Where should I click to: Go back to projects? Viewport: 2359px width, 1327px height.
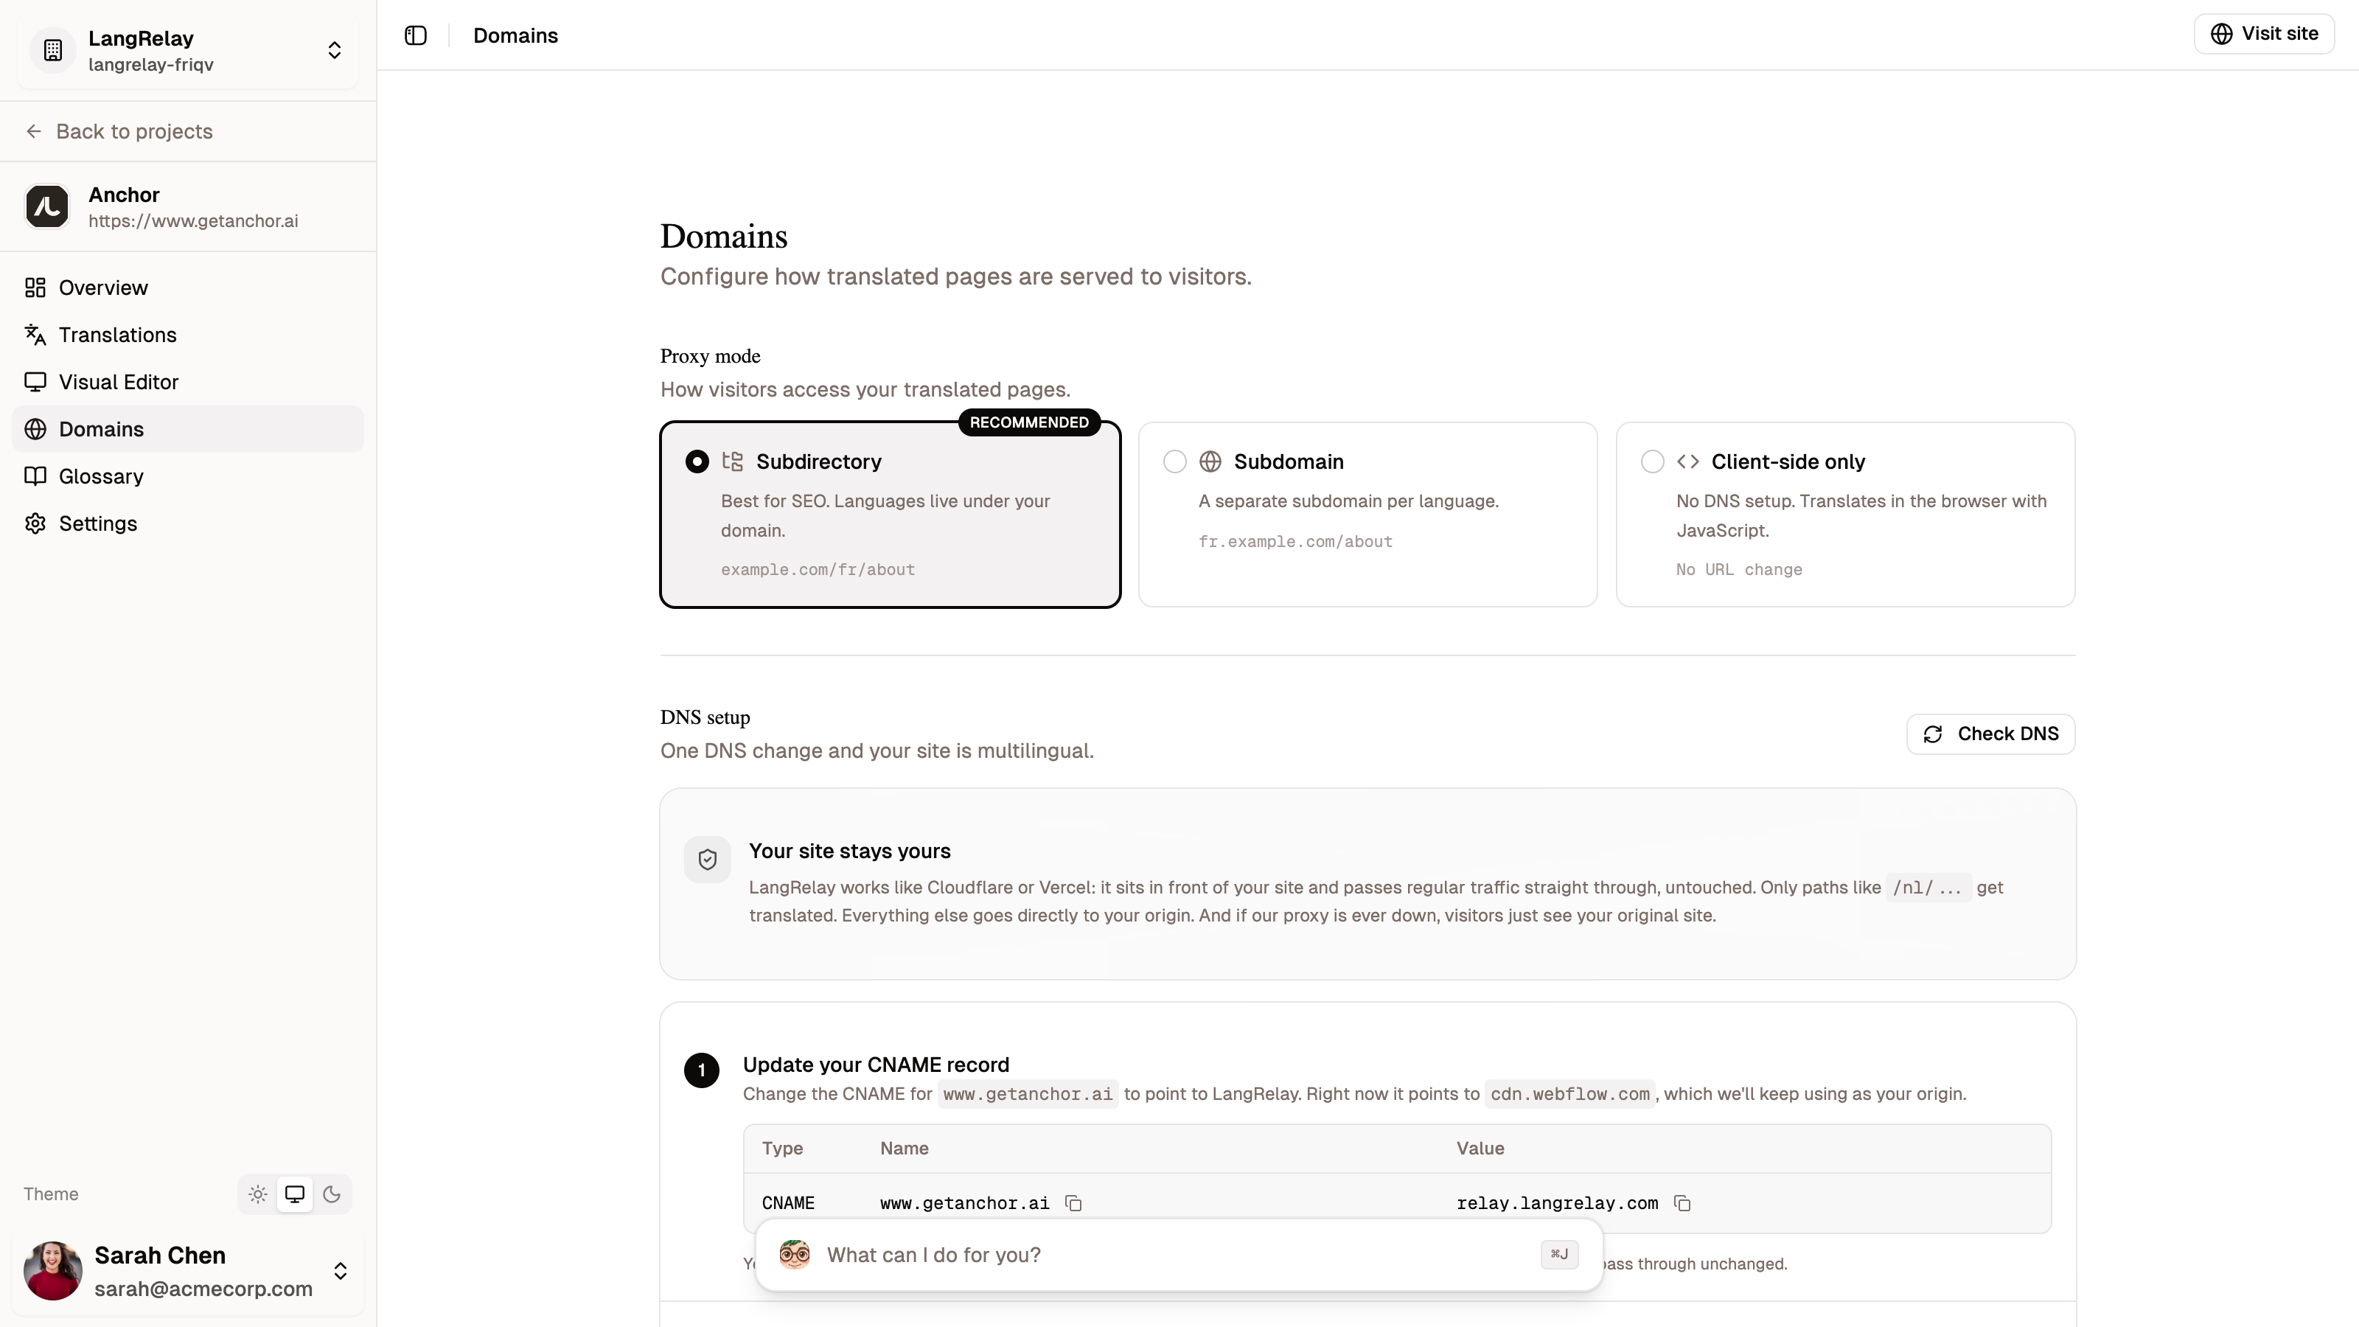tap(133, 132)
